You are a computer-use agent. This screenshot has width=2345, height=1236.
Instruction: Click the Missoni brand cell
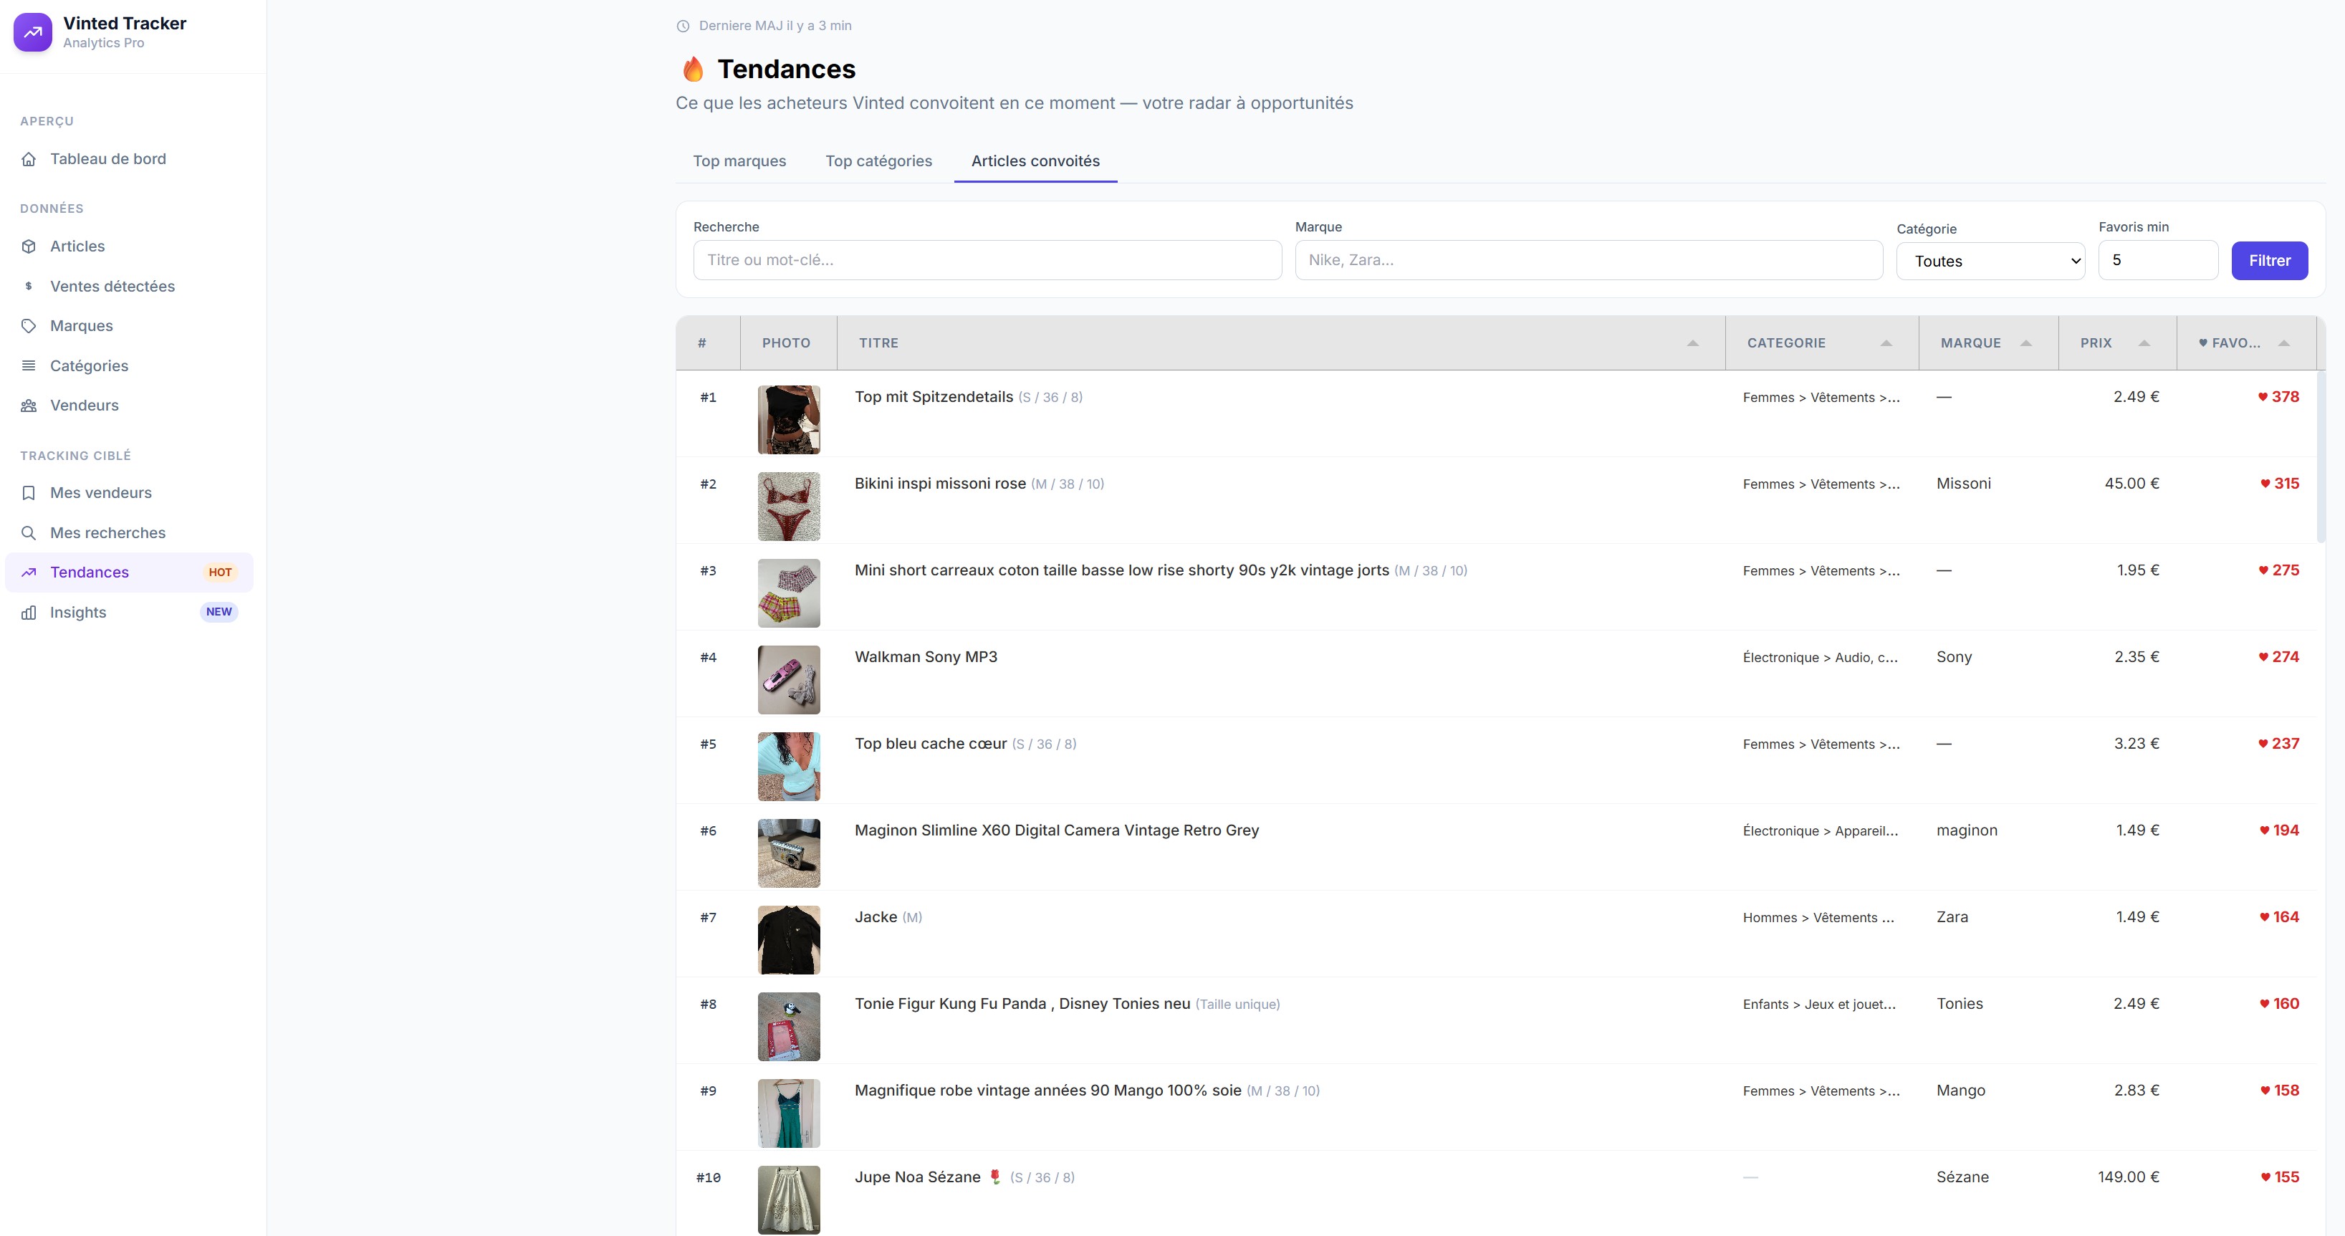pos(1964,484)
